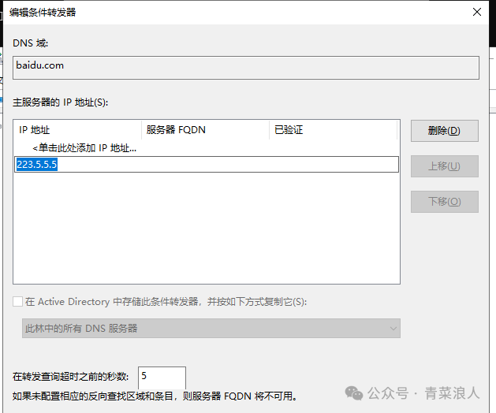The width and height of the screenshot is (496, 413).
Task: Click the 编辑条件转发器 title bar text
Action: [x=43, y=12]
